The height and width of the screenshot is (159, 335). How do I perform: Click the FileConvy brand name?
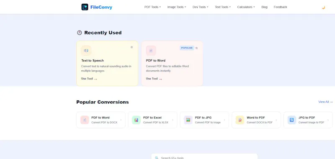pos(101,7)
